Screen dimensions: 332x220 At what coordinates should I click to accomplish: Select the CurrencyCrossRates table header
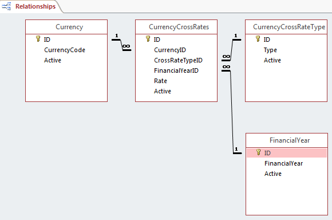(x=176, y=27)
